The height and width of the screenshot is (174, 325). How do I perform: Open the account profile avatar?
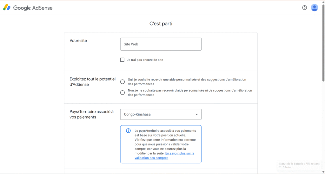click(x=314, y=8)
